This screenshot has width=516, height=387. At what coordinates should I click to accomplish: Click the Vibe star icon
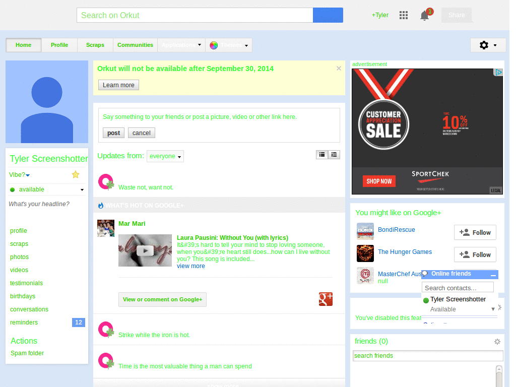click(x=76, y=174)
